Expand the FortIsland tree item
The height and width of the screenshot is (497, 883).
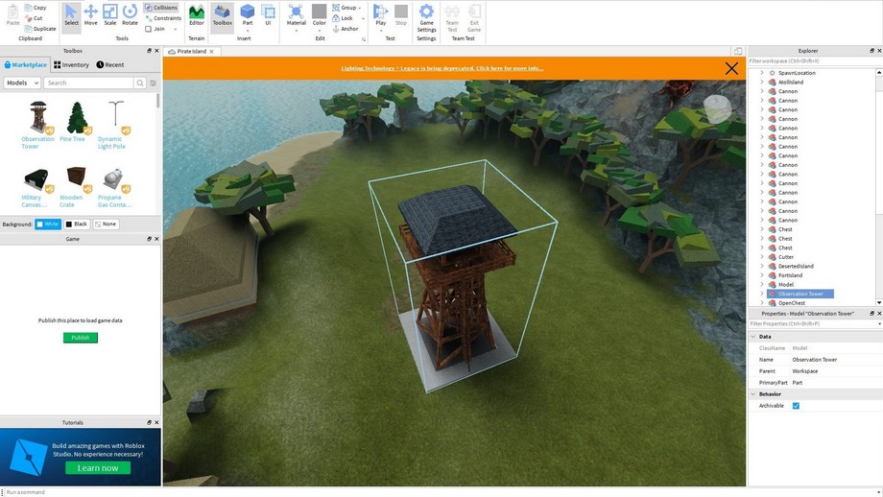tap(762, 275)
